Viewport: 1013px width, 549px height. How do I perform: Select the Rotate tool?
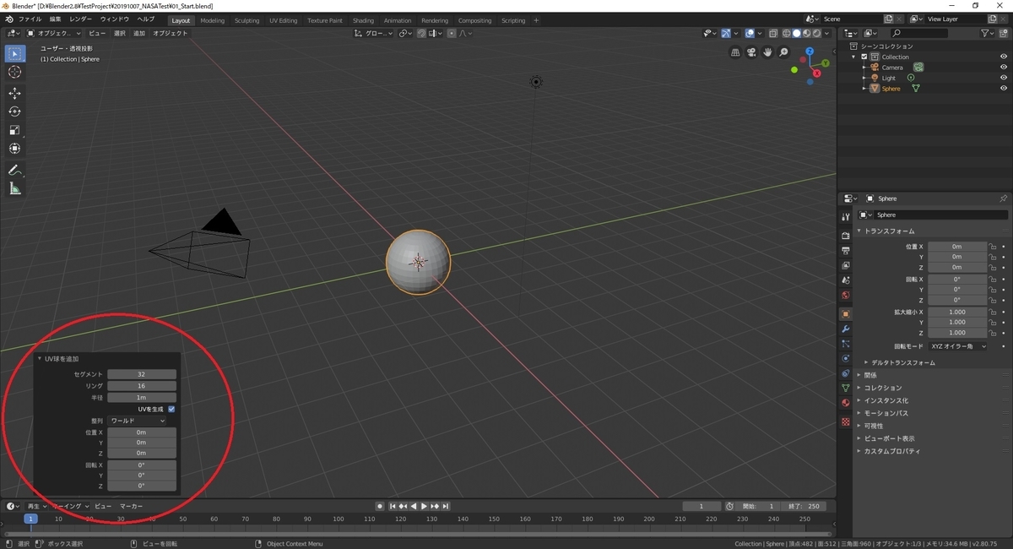(14, 111)
